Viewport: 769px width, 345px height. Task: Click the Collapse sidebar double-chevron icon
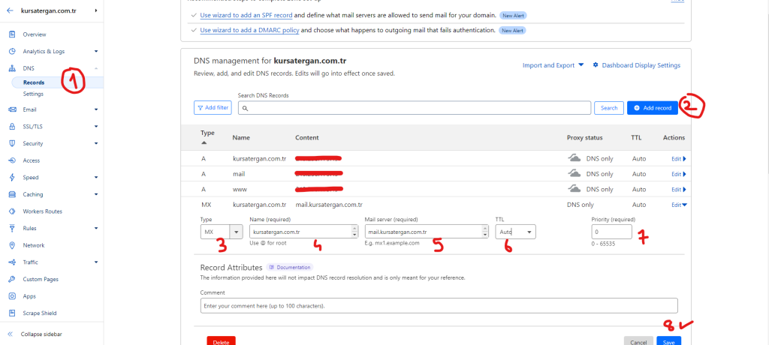[x=11, y=334]
